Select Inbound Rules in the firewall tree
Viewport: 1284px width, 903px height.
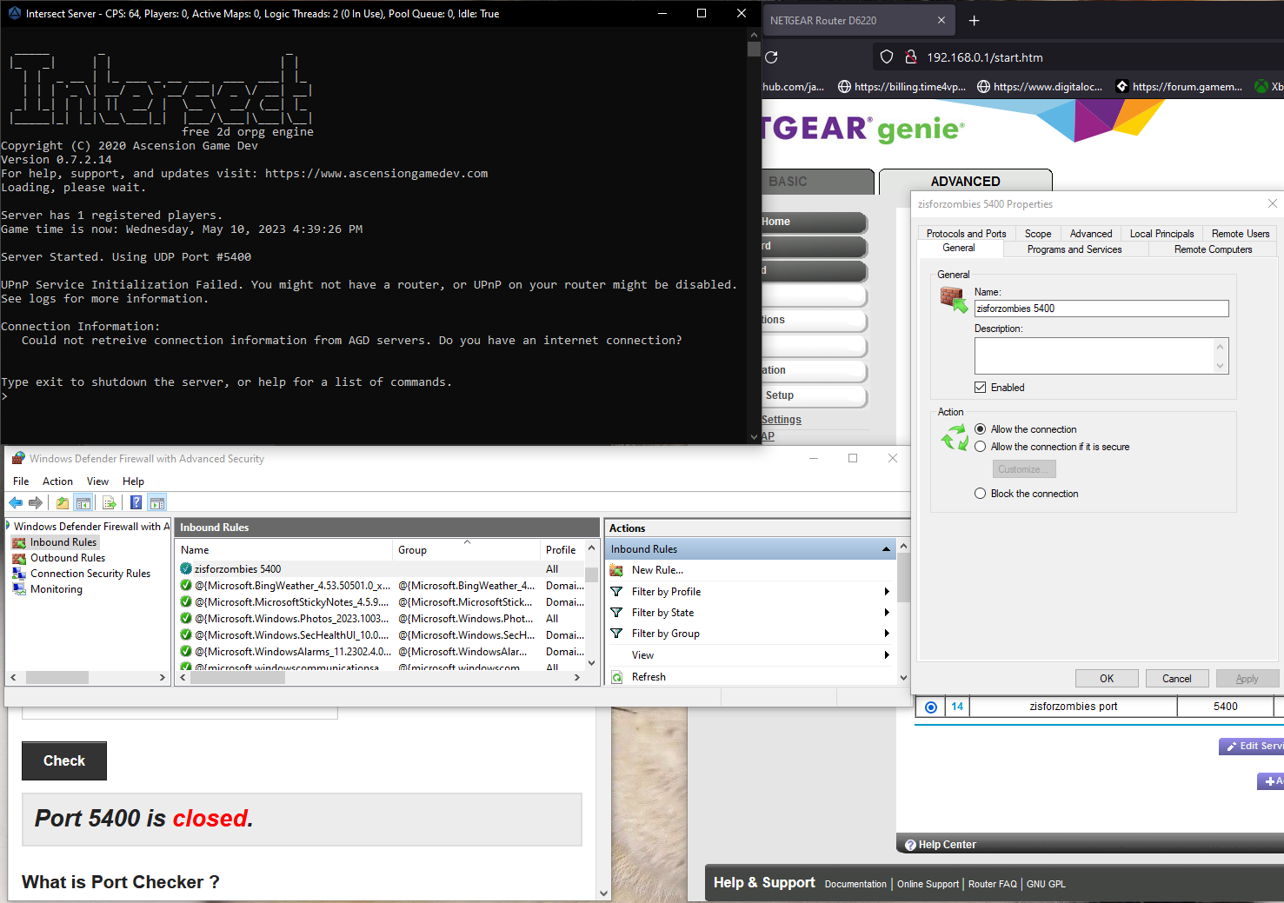click(x=61, y=541)
